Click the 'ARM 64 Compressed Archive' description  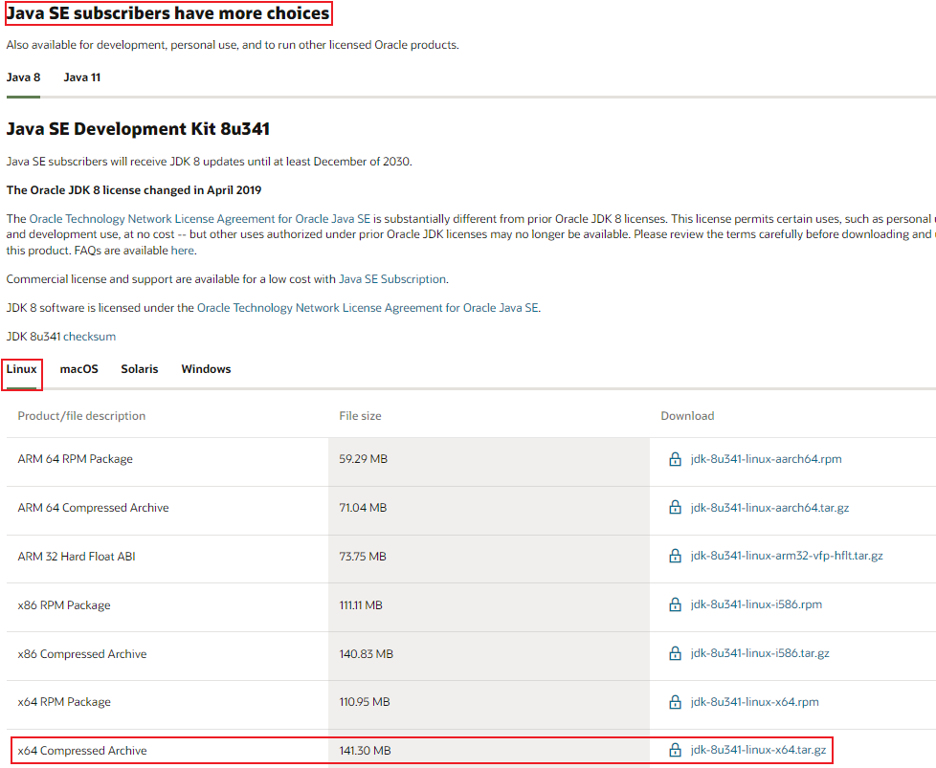[93, 508]
